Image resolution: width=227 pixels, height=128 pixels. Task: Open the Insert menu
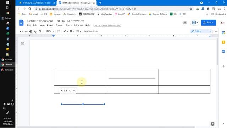50,25
